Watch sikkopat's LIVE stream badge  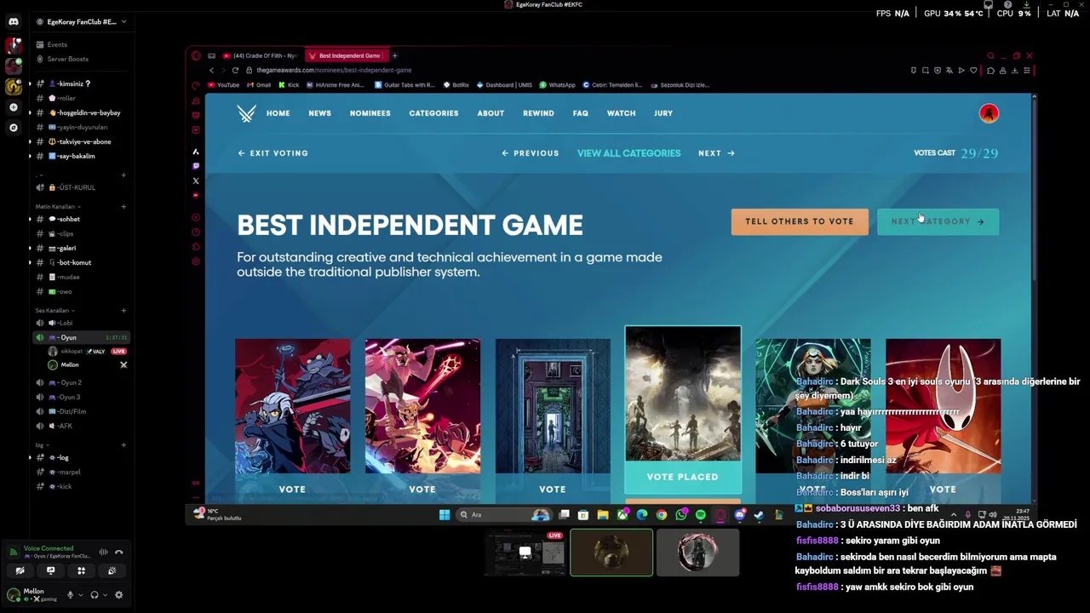[x=118, y=351]
